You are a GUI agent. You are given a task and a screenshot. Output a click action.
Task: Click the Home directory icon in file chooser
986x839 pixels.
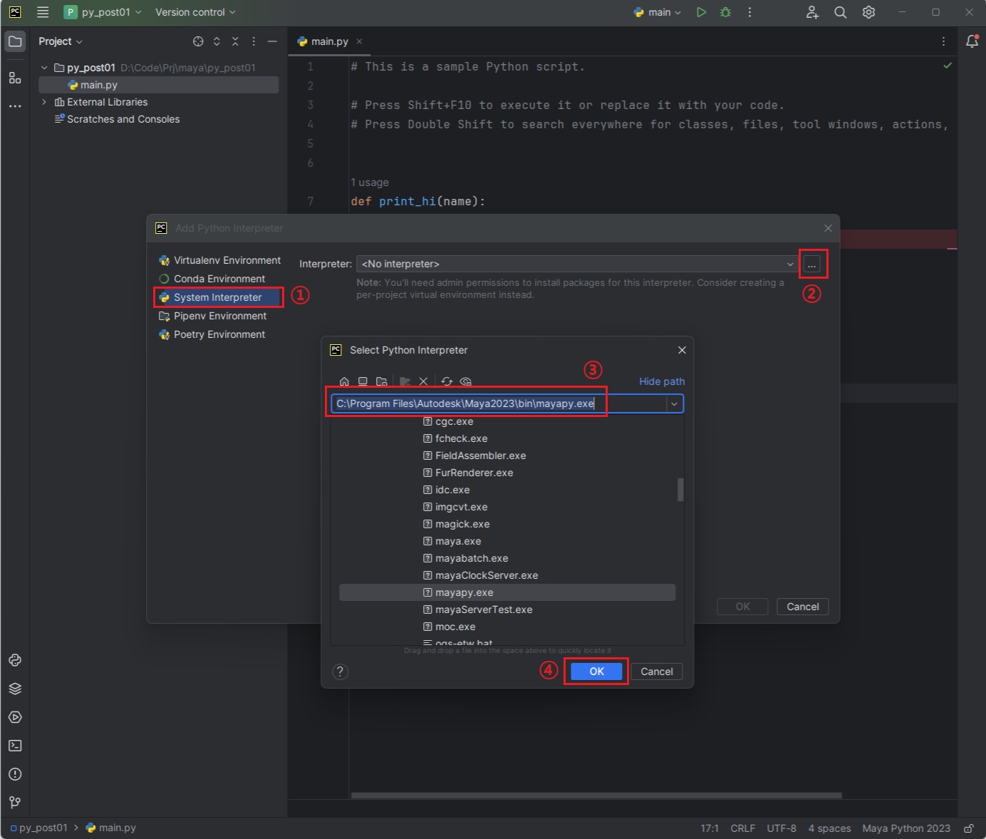344,381
